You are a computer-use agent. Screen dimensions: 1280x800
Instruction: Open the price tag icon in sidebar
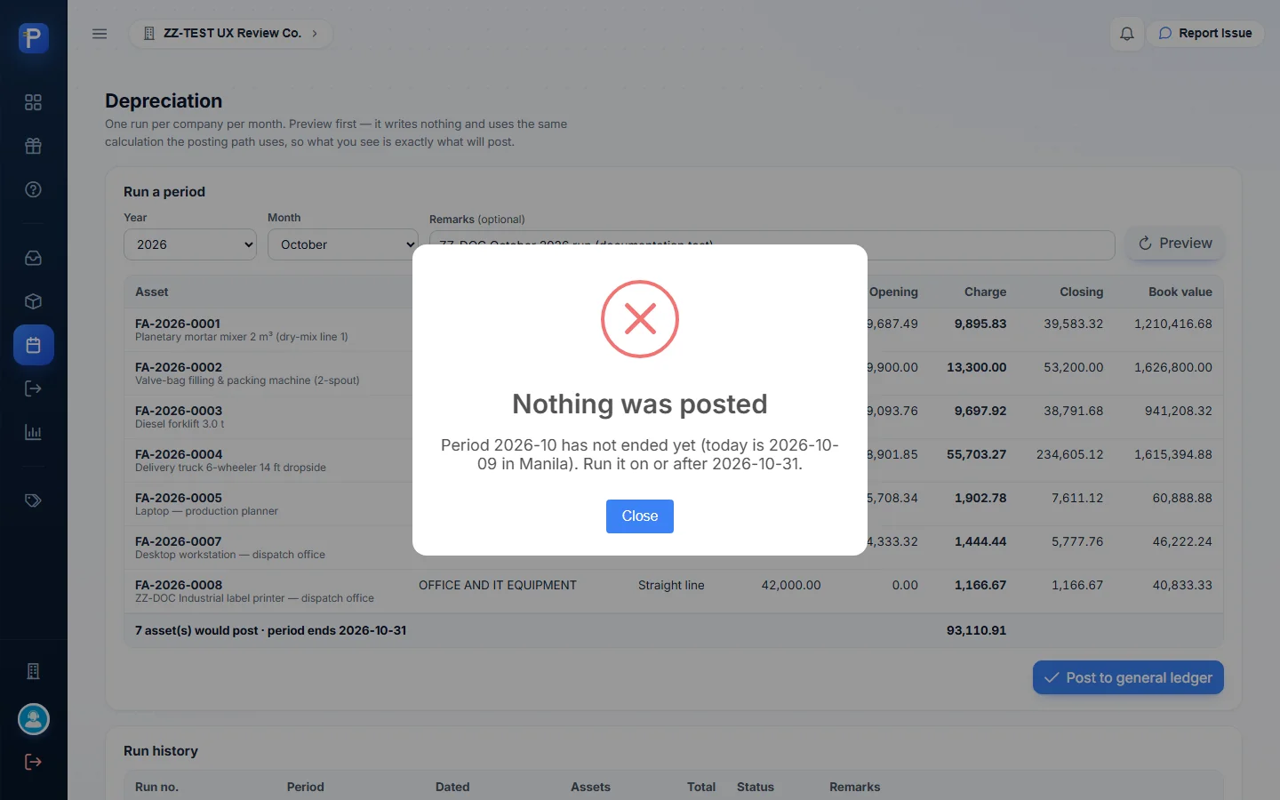coord(33,500)
